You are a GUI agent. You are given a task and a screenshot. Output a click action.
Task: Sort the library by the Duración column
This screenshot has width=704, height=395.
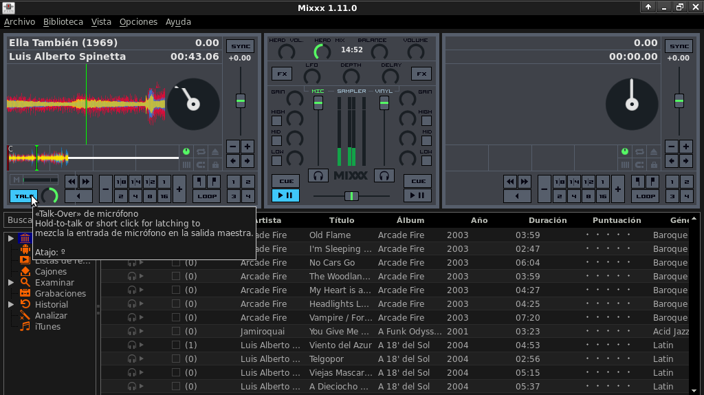click(547, 220)
